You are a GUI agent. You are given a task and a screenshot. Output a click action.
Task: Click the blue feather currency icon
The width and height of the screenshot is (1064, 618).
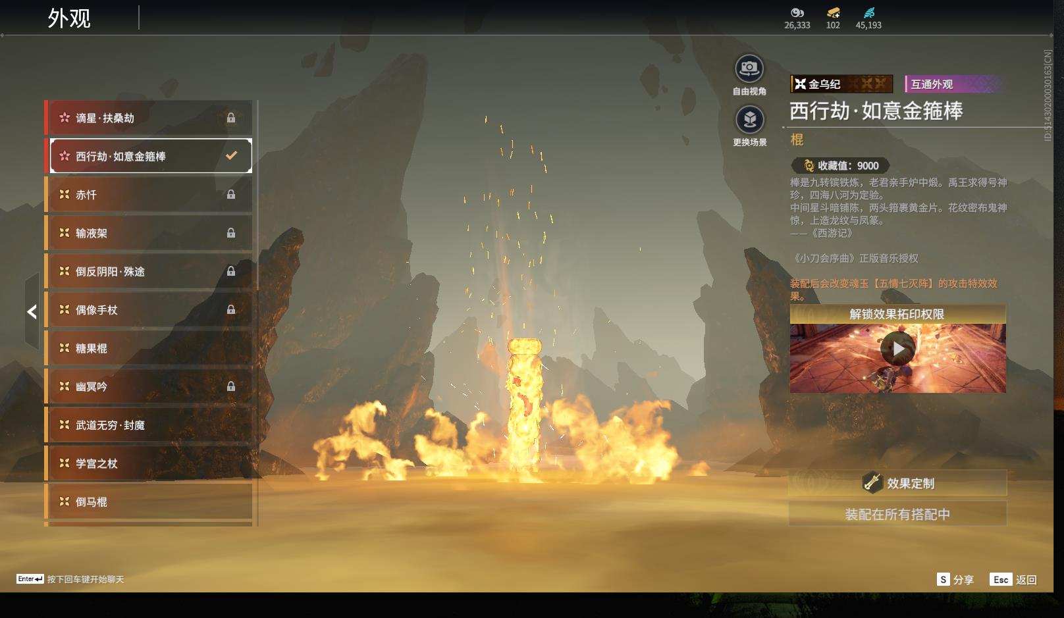click(x=868, y=13)
